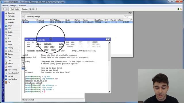The width and height of the screenshot is (184, 103).
Task: Select ether2 neighbor row
Action: pyautogui.click(x=77, y=22)
